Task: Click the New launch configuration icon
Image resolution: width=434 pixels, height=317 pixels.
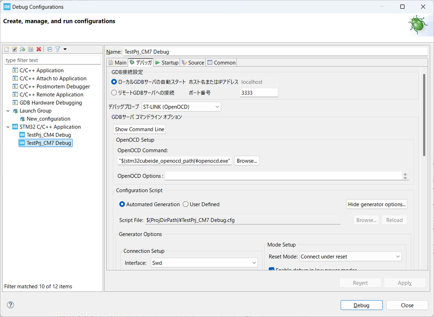Action: click(x=7, y=50)
